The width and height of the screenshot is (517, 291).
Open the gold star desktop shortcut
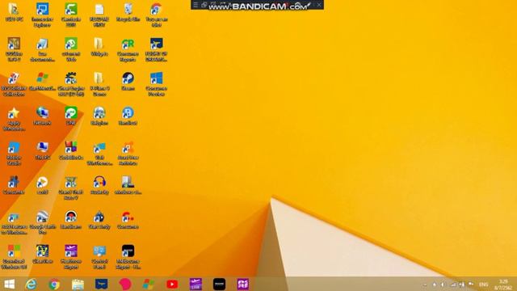point(14,113)
